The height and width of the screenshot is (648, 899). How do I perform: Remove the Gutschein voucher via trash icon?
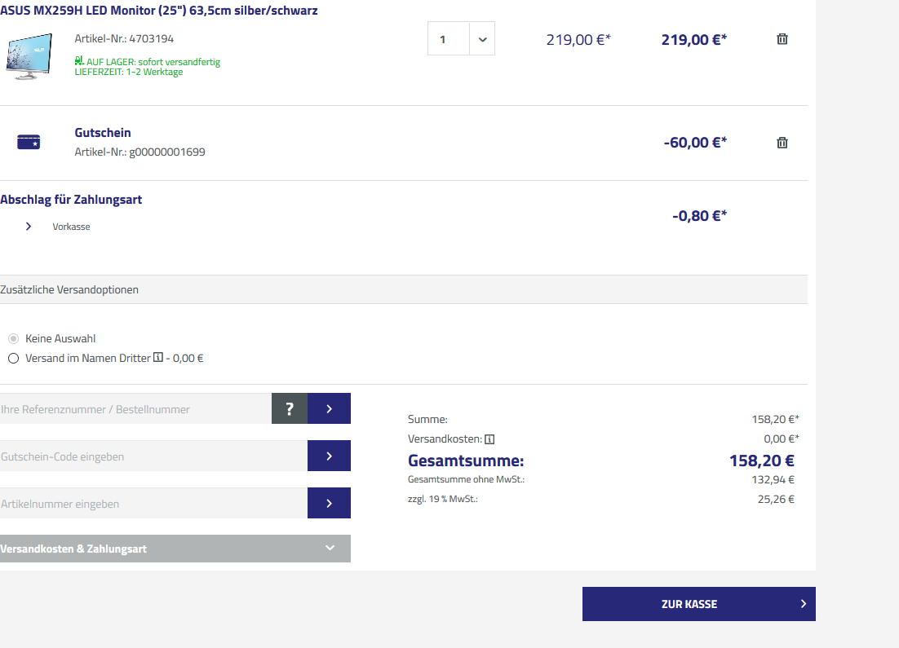782,143
